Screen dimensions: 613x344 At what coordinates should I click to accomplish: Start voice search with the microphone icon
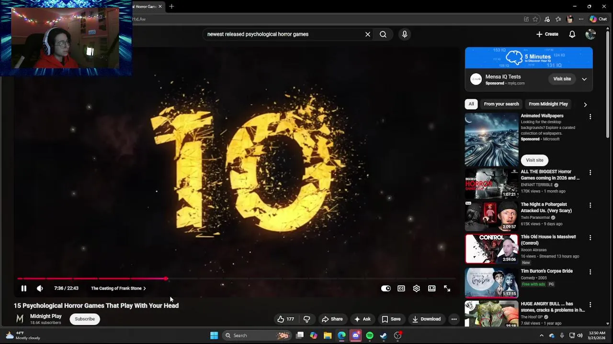(405, 34)
